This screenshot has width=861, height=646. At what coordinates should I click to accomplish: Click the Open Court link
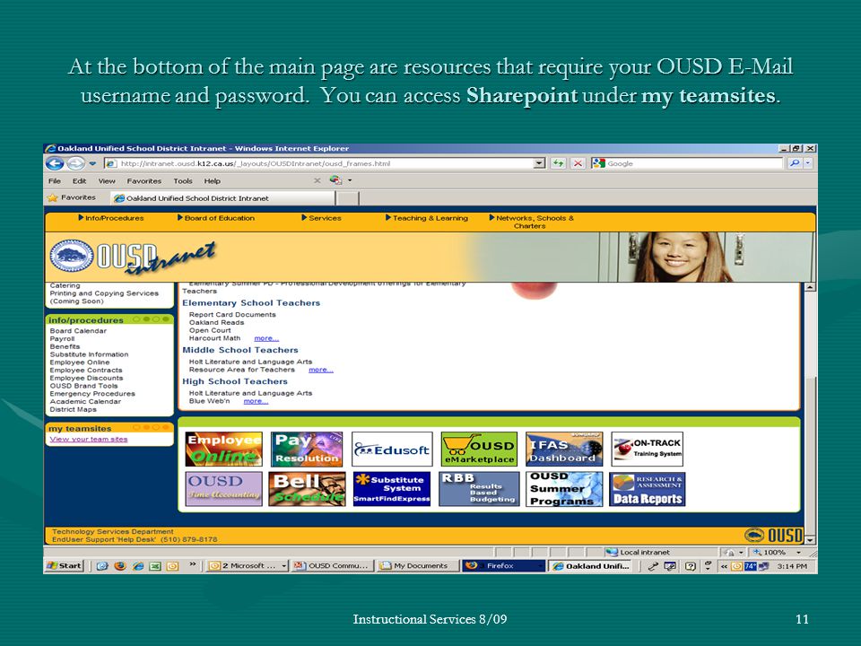coord(210,331)
